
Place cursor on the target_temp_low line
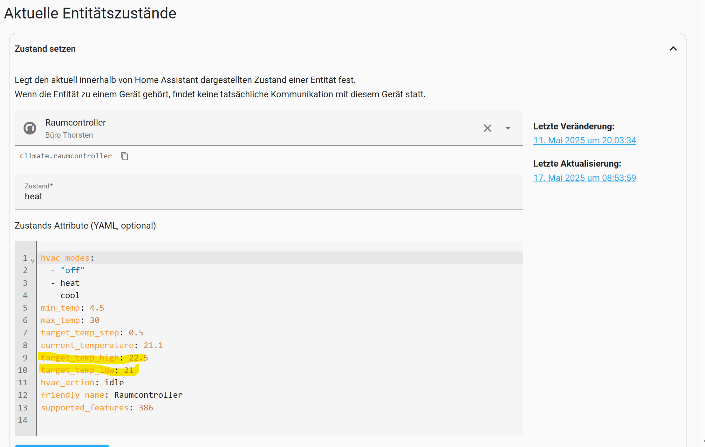[87, 370]
